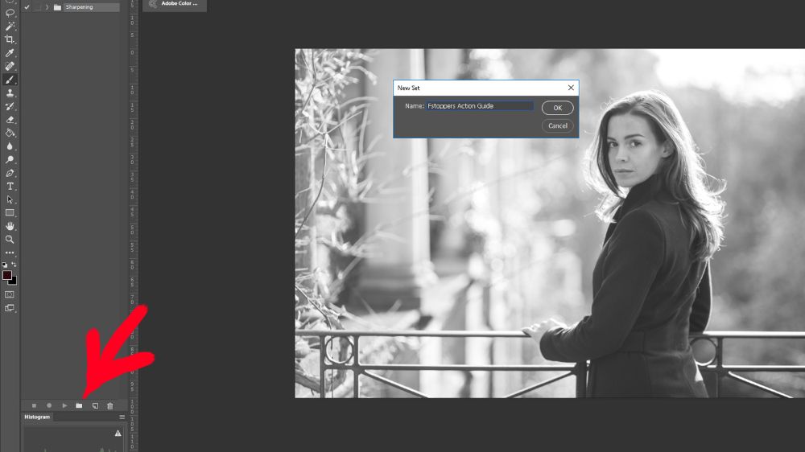Viewport: 805px width, 452px height.
Task: Select the Crop tool
Action: point(10,39)
